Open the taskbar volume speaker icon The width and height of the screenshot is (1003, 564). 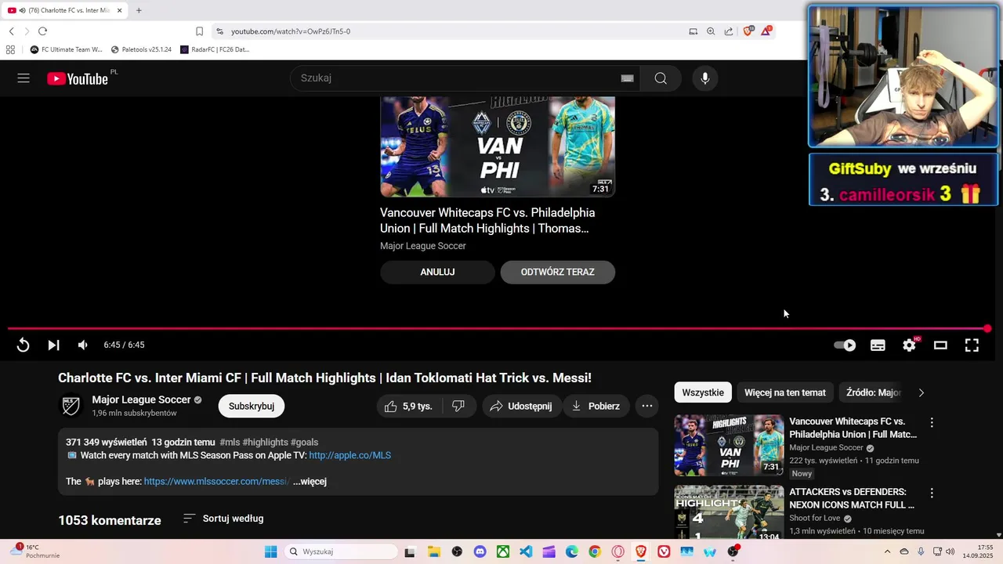950,551
